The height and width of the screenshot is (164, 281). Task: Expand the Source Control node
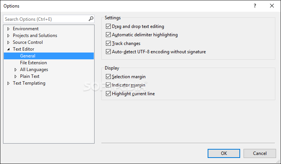[x=8, y=42]
